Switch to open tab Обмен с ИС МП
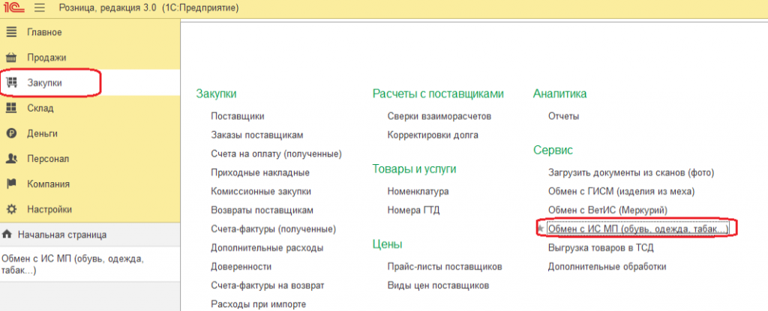Viewport: 768px width, 311px height. [x=90, y=265]
